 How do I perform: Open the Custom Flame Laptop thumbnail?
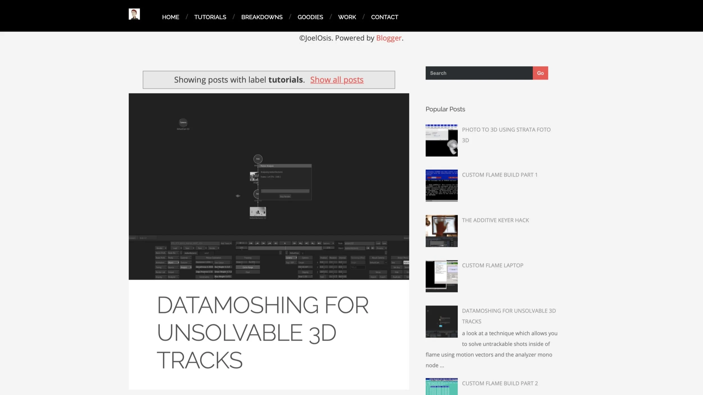pos(441,276)
